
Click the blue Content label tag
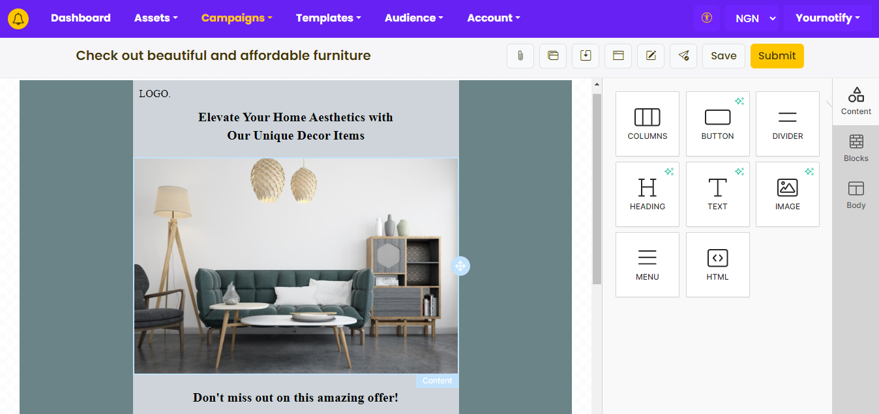pyautogui.click(x=437, y=381)
